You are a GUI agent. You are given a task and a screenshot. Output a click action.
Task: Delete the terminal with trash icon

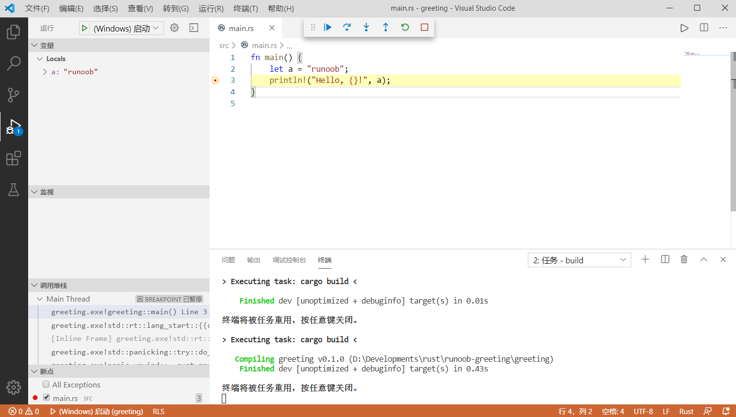tap(684, 259)
